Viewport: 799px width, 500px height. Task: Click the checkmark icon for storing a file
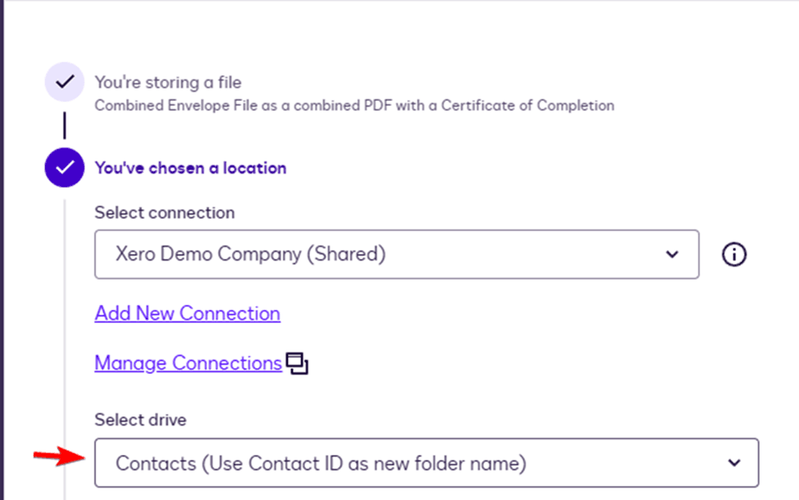tap(64, 84)
